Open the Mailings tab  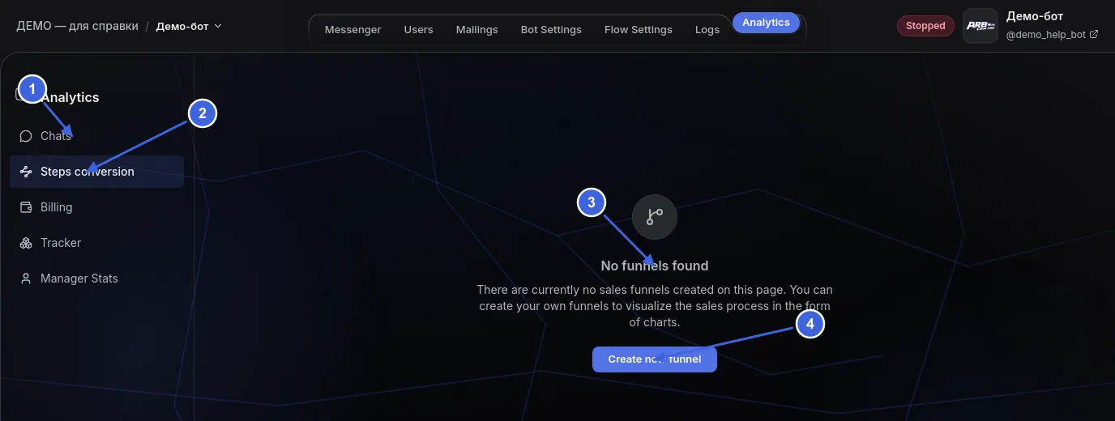click(x=476, y=29)
